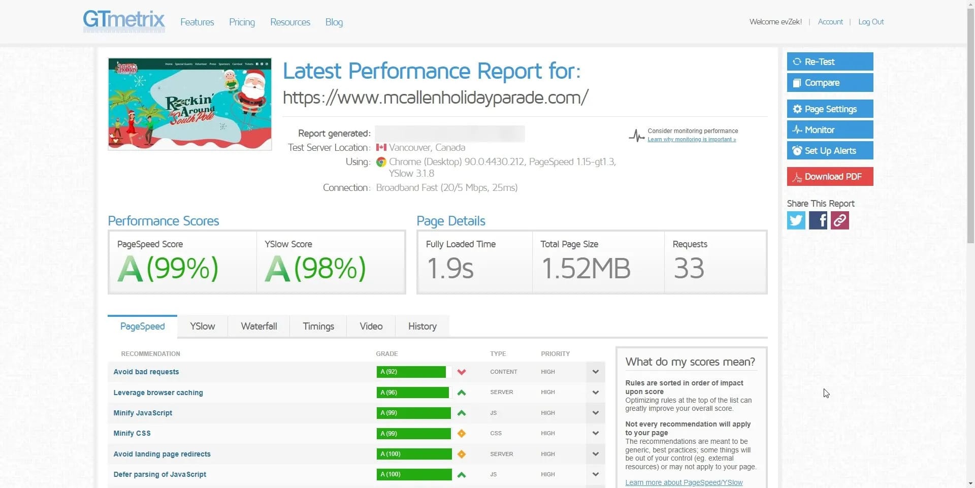Share report via Facebook icon
Viewport: 975px width, 488px height.
(818, 221)
